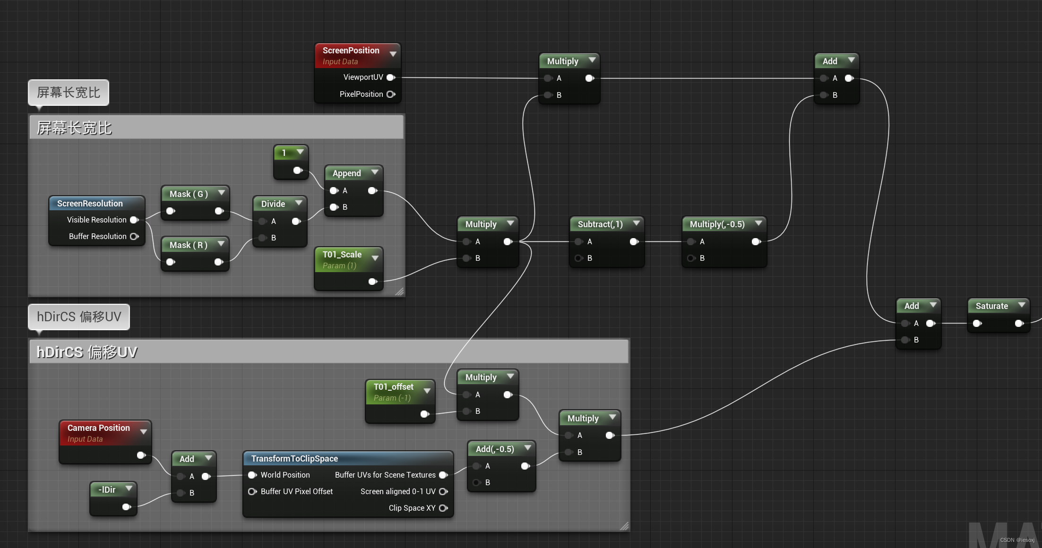Open the Divide node header dropdown arrow
This screenshot has width=1042, height=548.
coord(298,204)
